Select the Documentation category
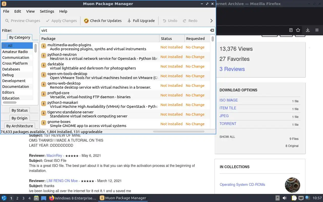 click(17, 87)
